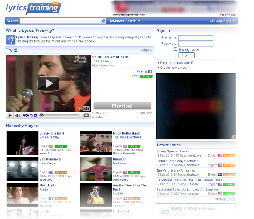Open the Bad Romance video thumbnail
Image resolution: width=254 pixels, height=219 pixels.
pyautogui.click(x=22, y=169)
